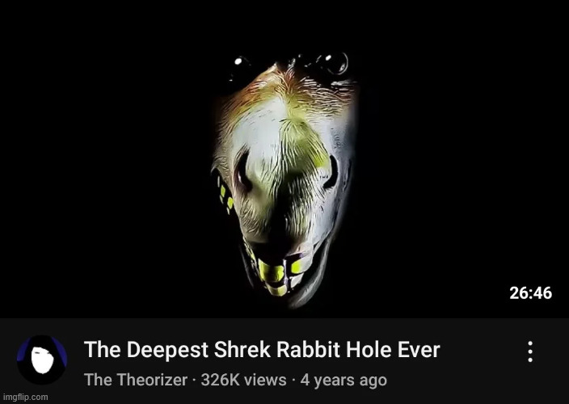Open 'The Deepest Shrek Rabbit Hole Ever' title
This screenshot has height=404, width=569.
coord(262,350)
